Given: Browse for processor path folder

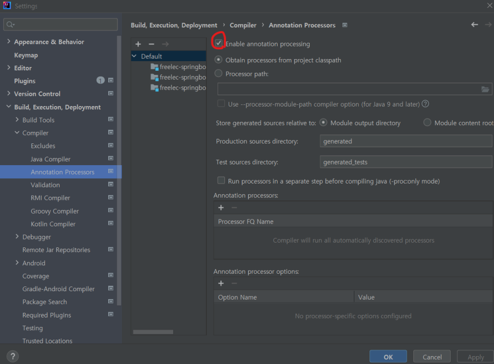Looking at the screenshot, I should 485,90.
